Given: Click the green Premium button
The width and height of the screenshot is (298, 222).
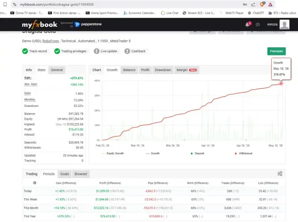Looking at the screenshot, I should (x=277, y=51).
